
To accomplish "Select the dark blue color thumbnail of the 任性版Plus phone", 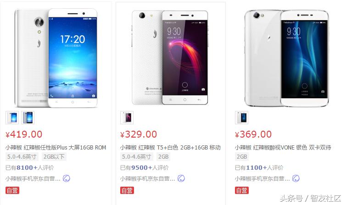I will click(28, 117).
